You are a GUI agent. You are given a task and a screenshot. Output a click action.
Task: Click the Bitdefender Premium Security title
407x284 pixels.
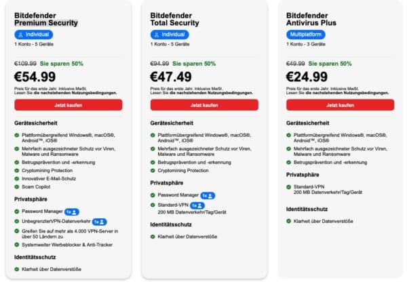coord(46,19)
